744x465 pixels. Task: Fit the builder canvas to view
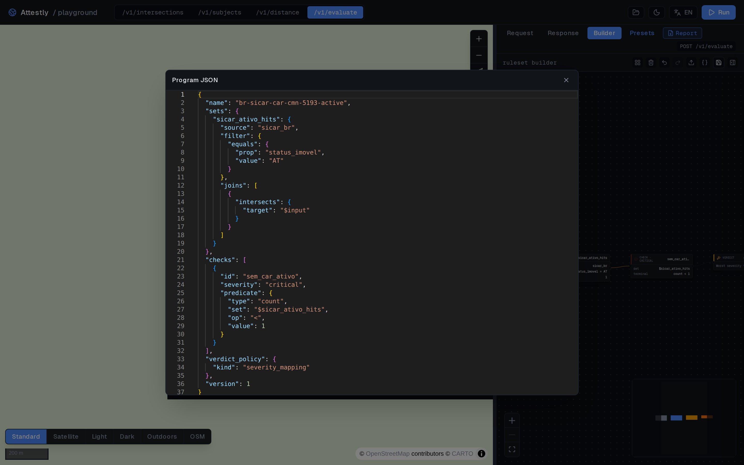click(x=512, y=449)
